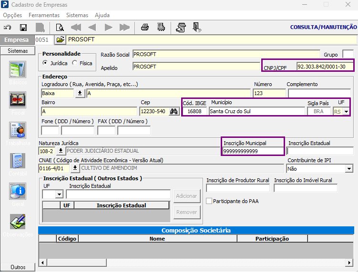358x272 pixels.
Task: Click the Empresa code field 0051
Action: point(44,39)
